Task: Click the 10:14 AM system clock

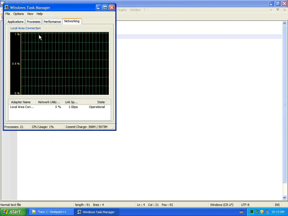Action: pos(278,212)
